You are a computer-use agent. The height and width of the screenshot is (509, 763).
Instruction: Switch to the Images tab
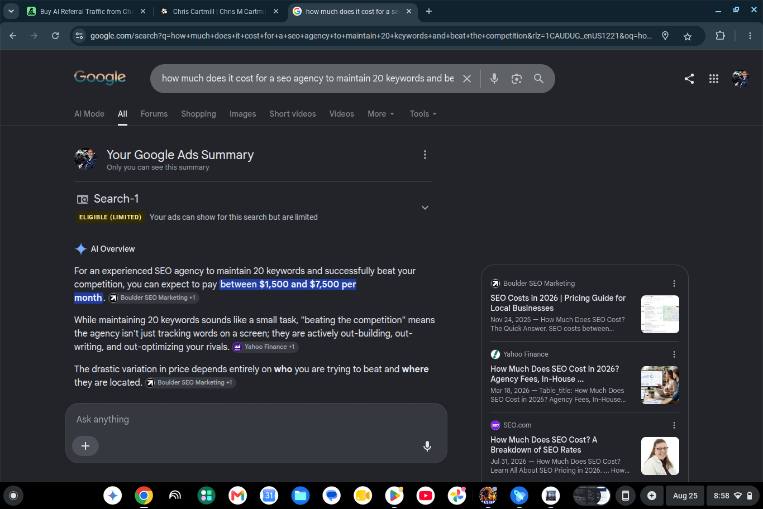pyautogui.click(x=243, y=114)
